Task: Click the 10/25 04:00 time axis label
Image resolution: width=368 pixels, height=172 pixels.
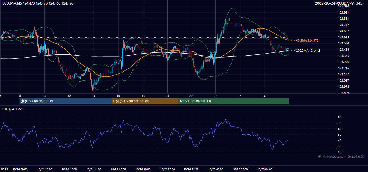Action: (x=265, y=169)
